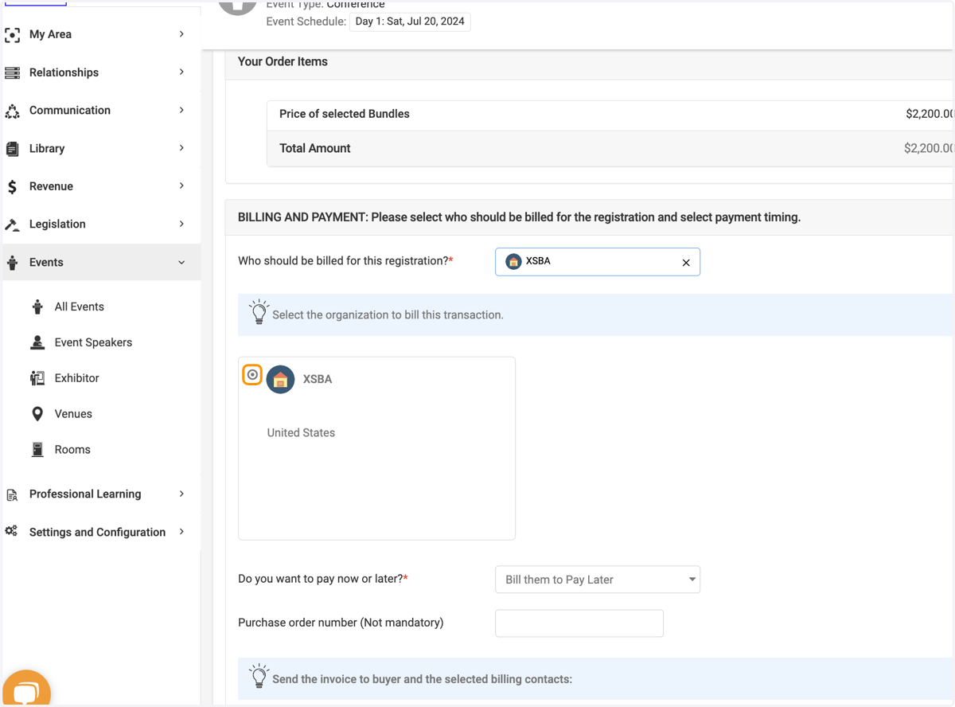Expand the My Area menu chevron
The width and height of the screenshot is (955, 707).
(181, 34)
